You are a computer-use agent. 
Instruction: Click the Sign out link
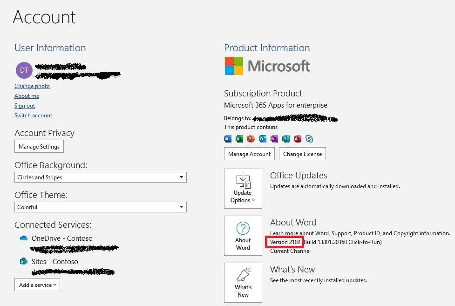[25, 106]
